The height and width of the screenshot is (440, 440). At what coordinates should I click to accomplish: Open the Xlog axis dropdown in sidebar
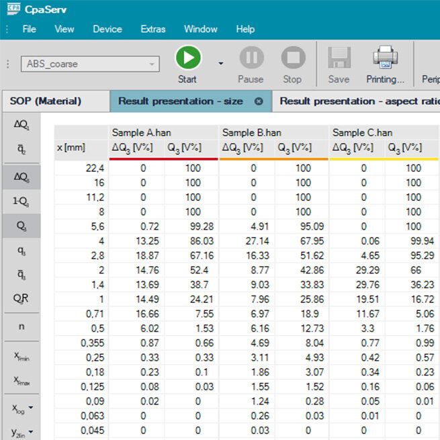click(22, 408)
